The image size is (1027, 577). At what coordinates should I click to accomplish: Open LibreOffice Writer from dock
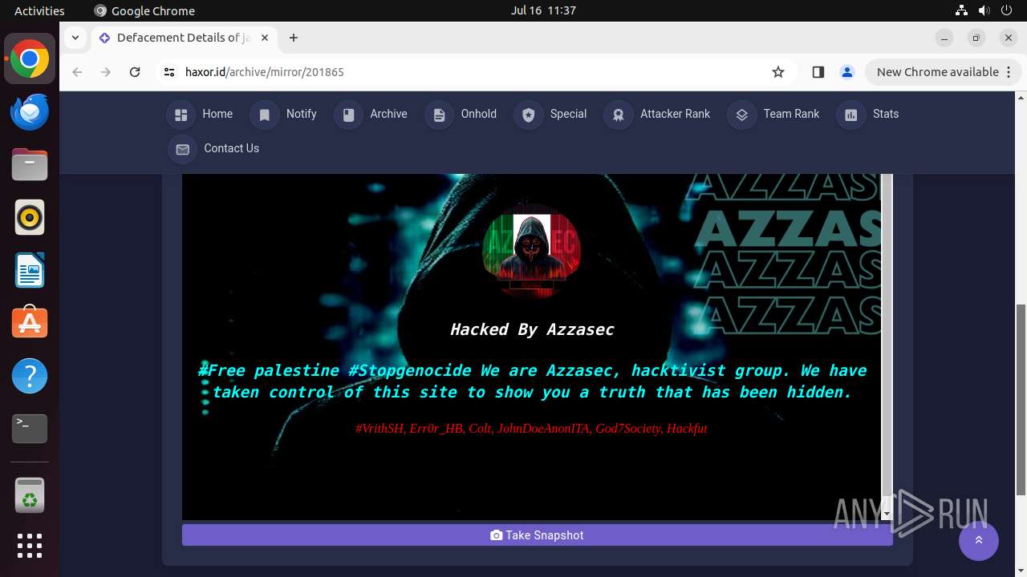30,271
